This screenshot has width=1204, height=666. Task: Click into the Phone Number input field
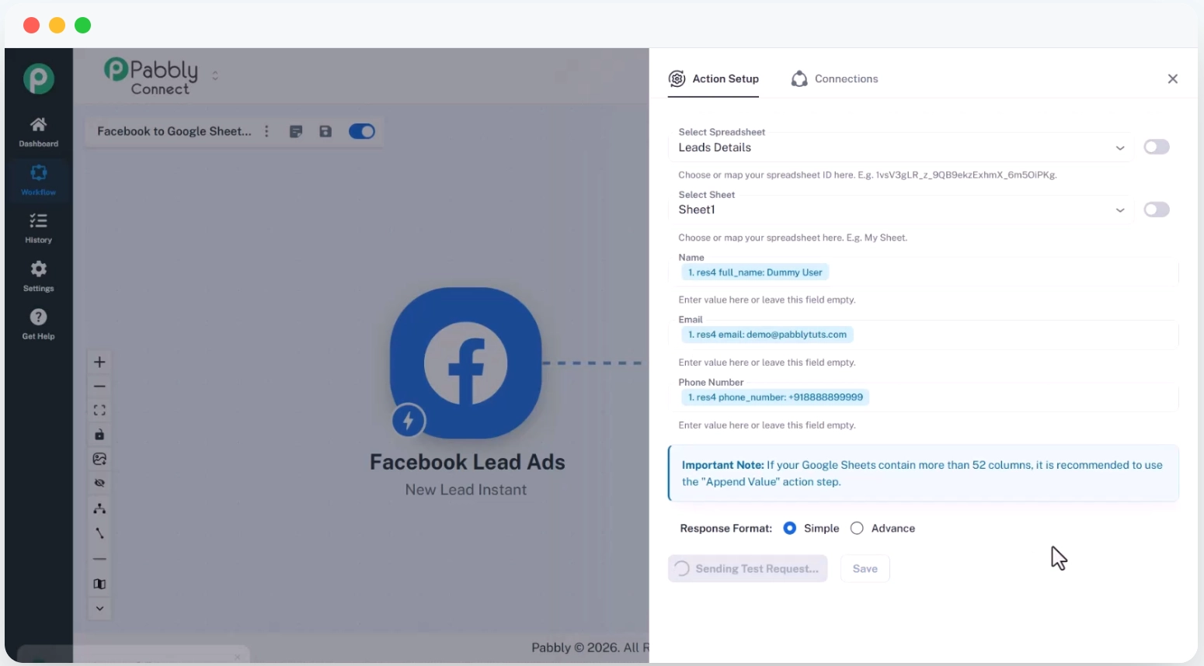point(923,397)
